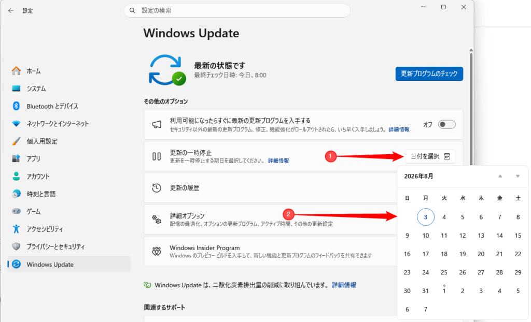Click the 時刻と言語 globe clock icon
Image resolution: width=531 pixels, height=322 pixels.
[x=16, y=194]
